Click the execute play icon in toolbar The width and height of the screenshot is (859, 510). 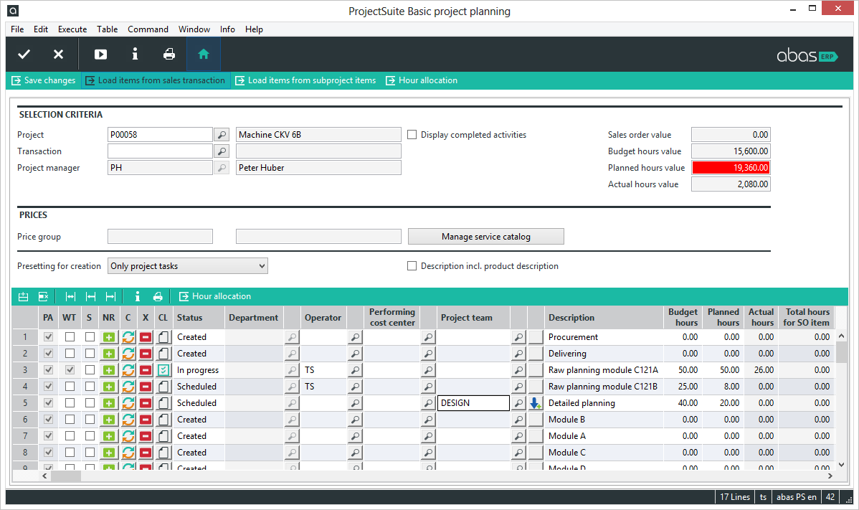pyautogui.click(x=100, y=54)
